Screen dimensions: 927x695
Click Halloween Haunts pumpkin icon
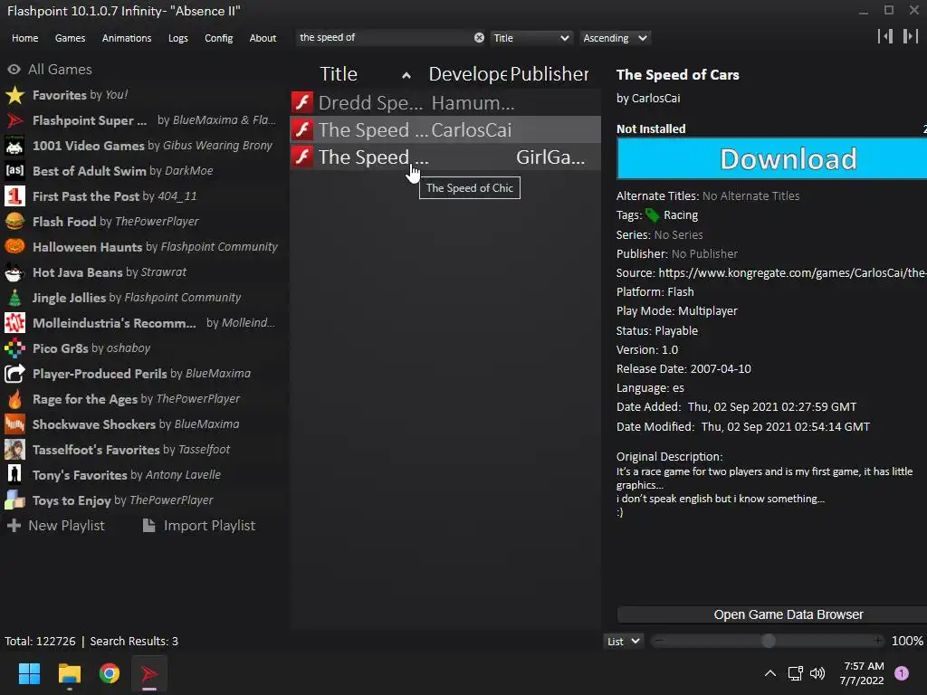(14, 246)
